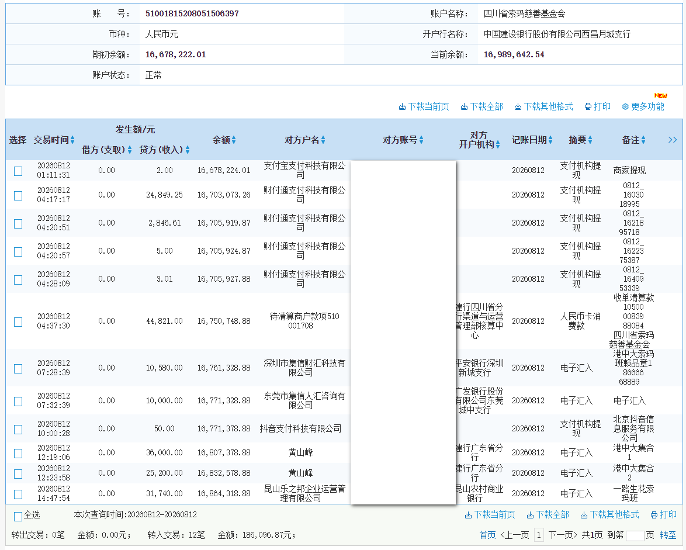Click the 平安银行深圳新城支行 institution cell
Viewport: 686px width, 550px height.
tap(480, 368)
